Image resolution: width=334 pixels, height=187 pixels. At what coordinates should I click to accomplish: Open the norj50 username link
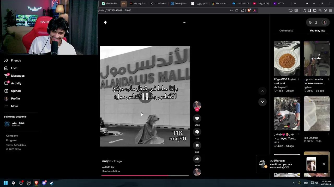[x=107, y=161]
